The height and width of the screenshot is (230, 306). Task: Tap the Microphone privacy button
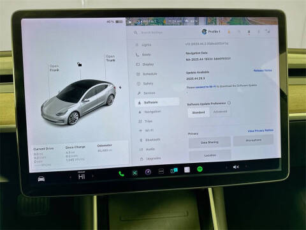(x=253, y=140)
